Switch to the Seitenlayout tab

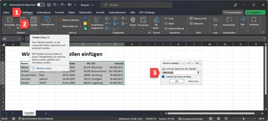[44, 13]
